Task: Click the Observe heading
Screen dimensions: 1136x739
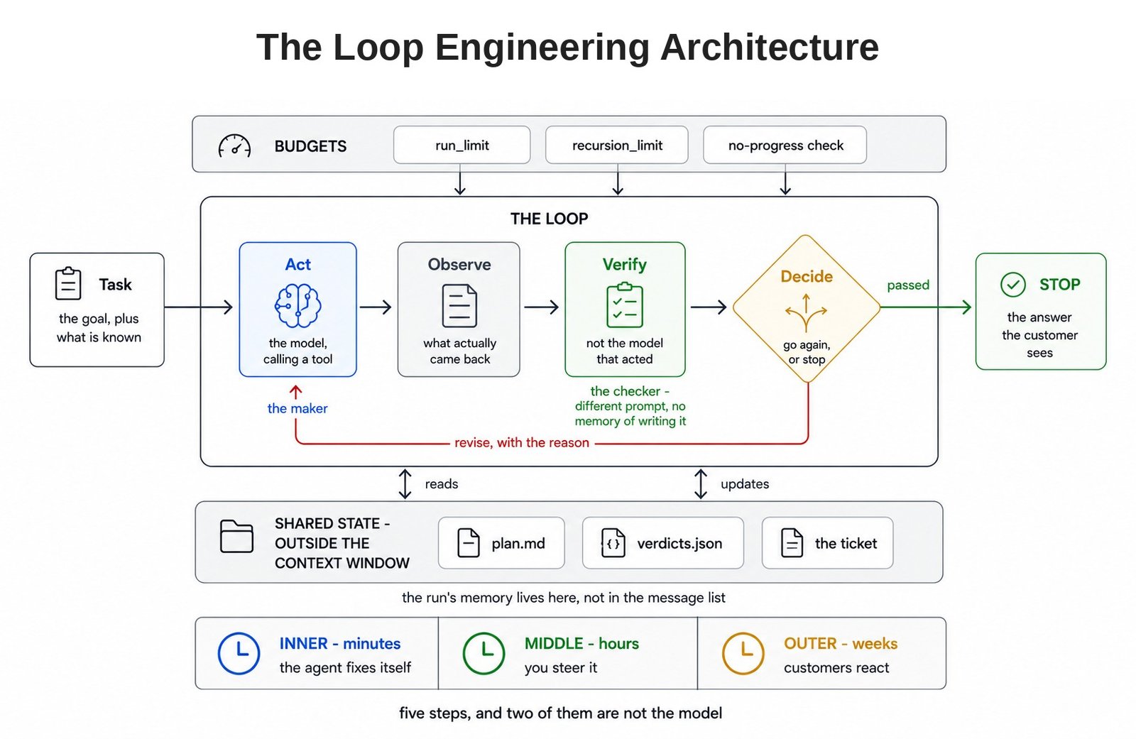Action: coord(459,264)
